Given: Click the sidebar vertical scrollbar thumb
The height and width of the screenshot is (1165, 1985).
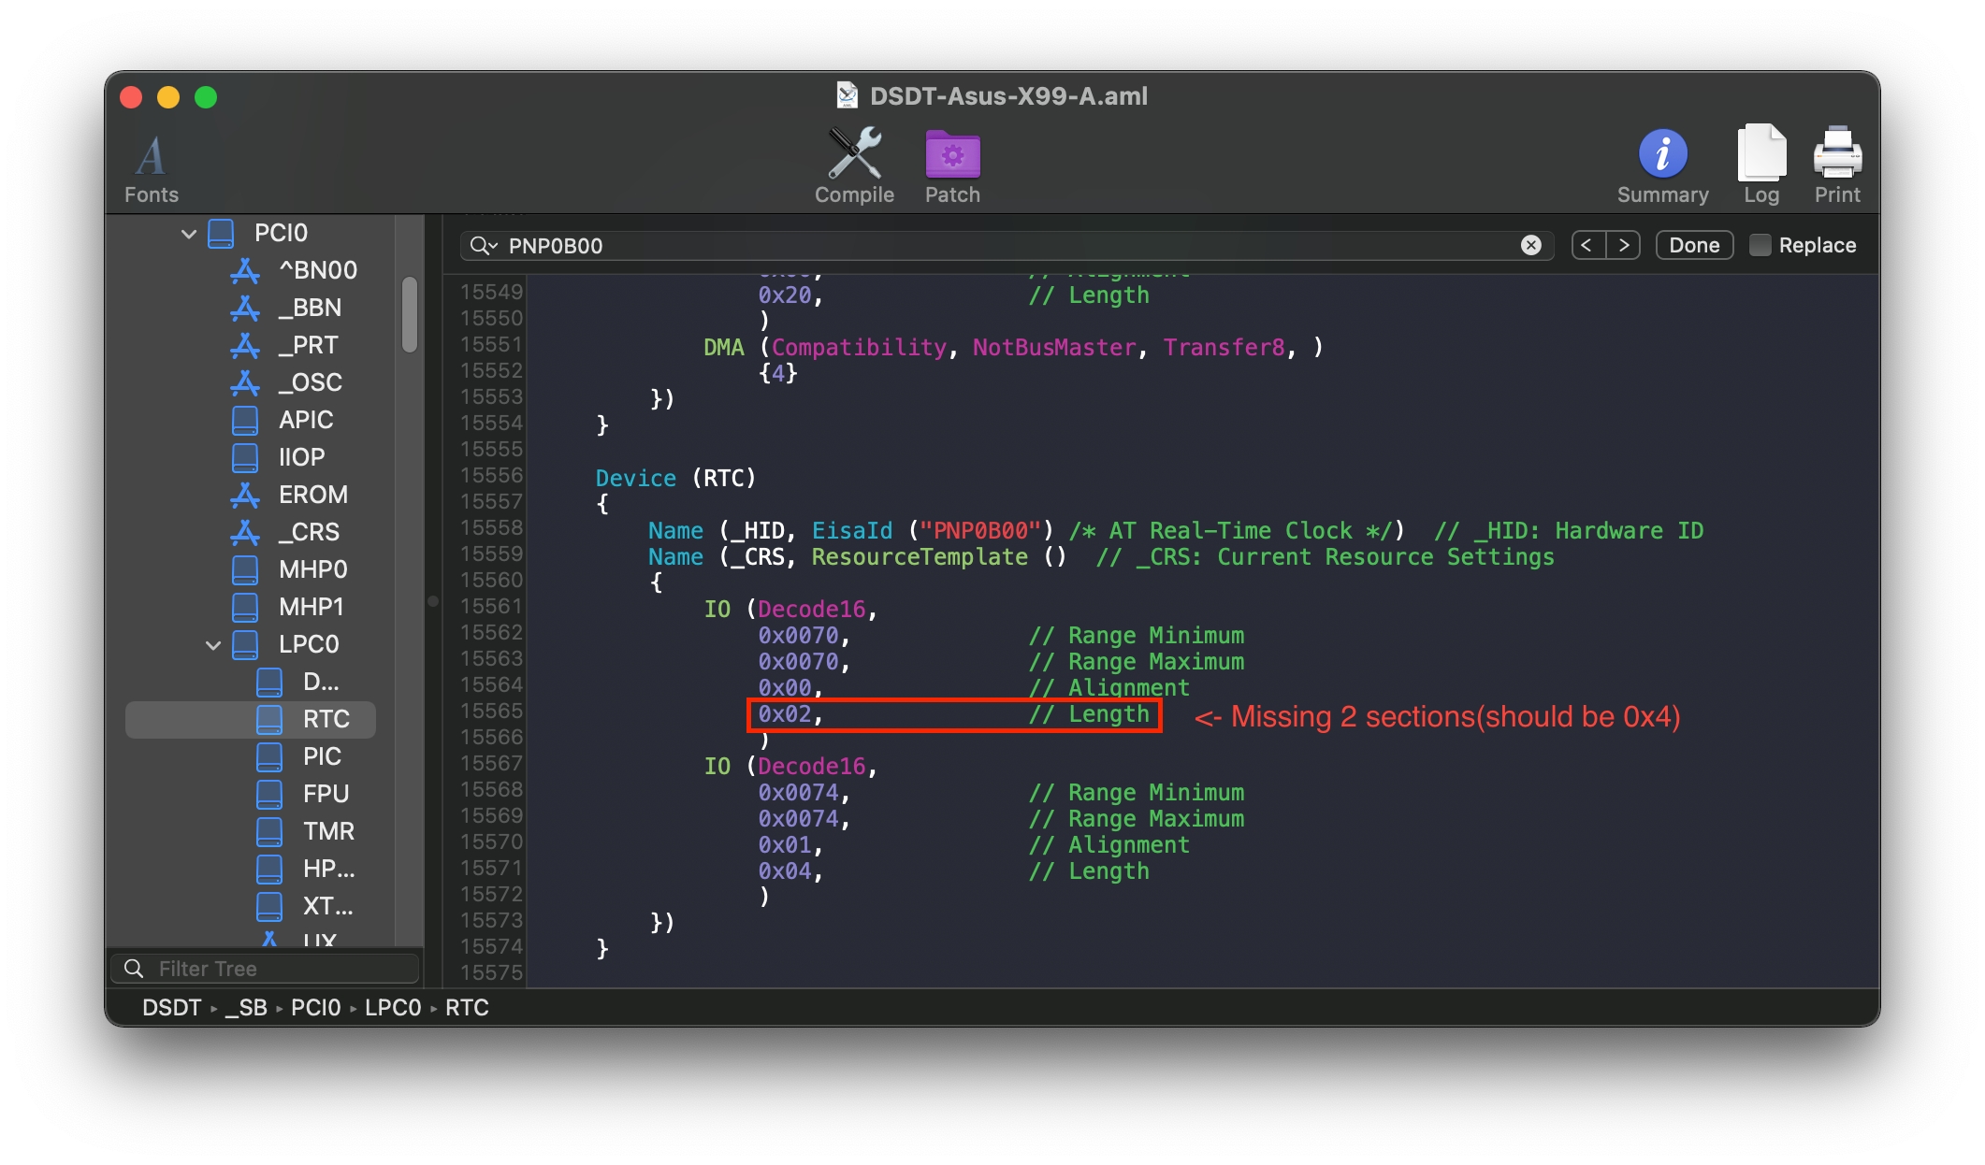Looking at the screenshot, I should 409,314.
